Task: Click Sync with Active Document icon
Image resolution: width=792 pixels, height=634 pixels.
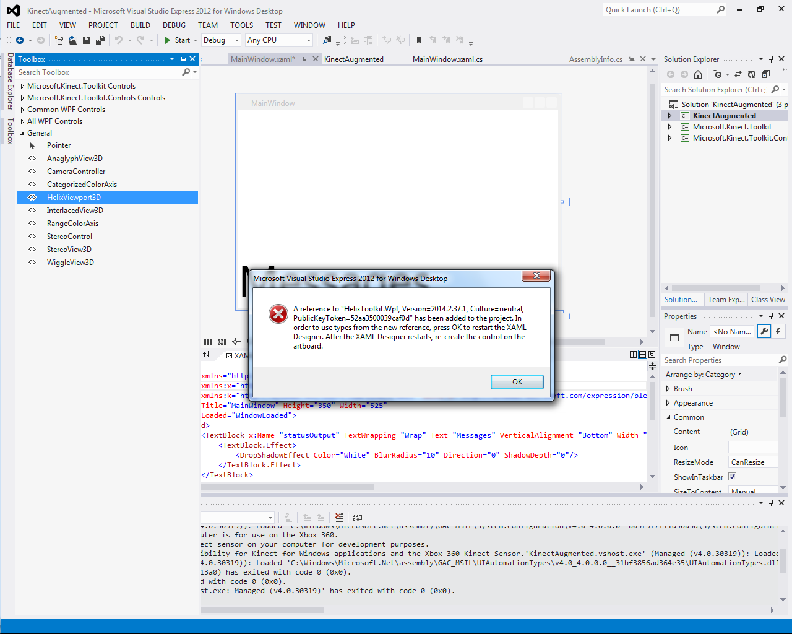Action: click(x=738, y=74)
